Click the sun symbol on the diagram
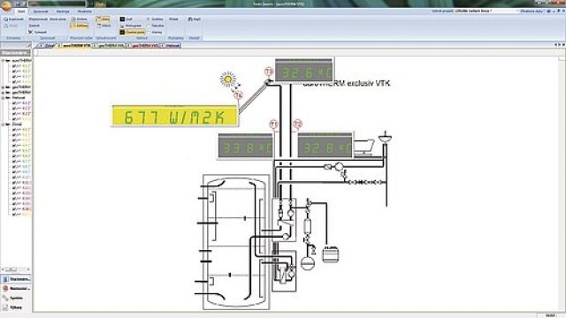 [x=228, y=79]
